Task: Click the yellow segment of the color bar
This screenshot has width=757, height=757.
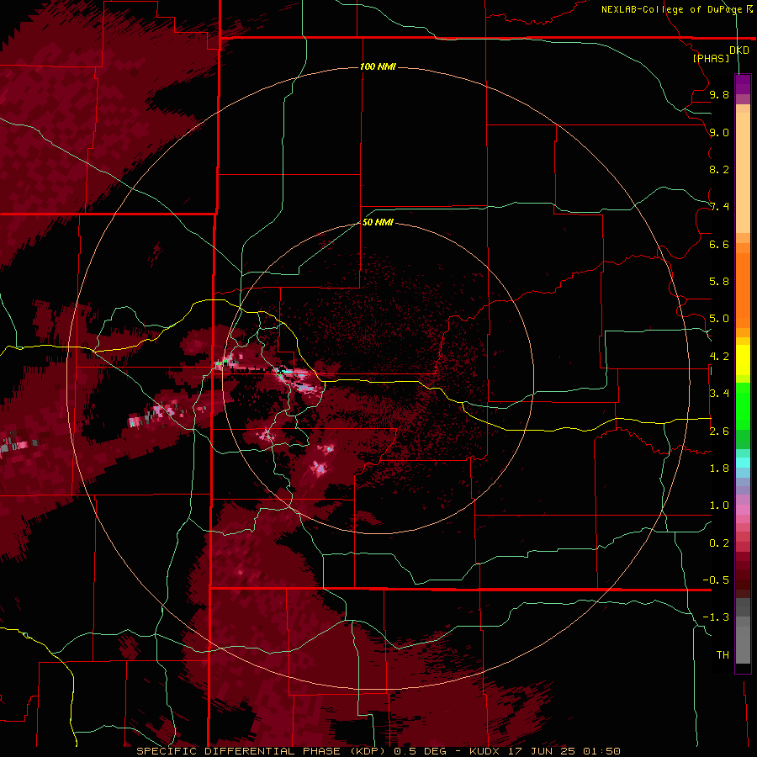Action: [x=743, y=360]
